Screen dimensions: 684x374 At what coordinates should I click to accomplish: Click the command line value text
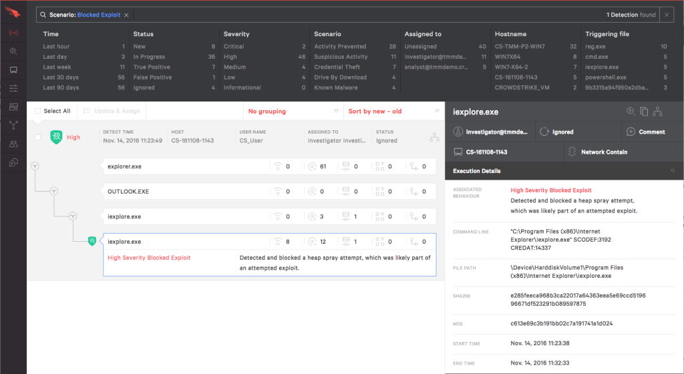[560, 240]
